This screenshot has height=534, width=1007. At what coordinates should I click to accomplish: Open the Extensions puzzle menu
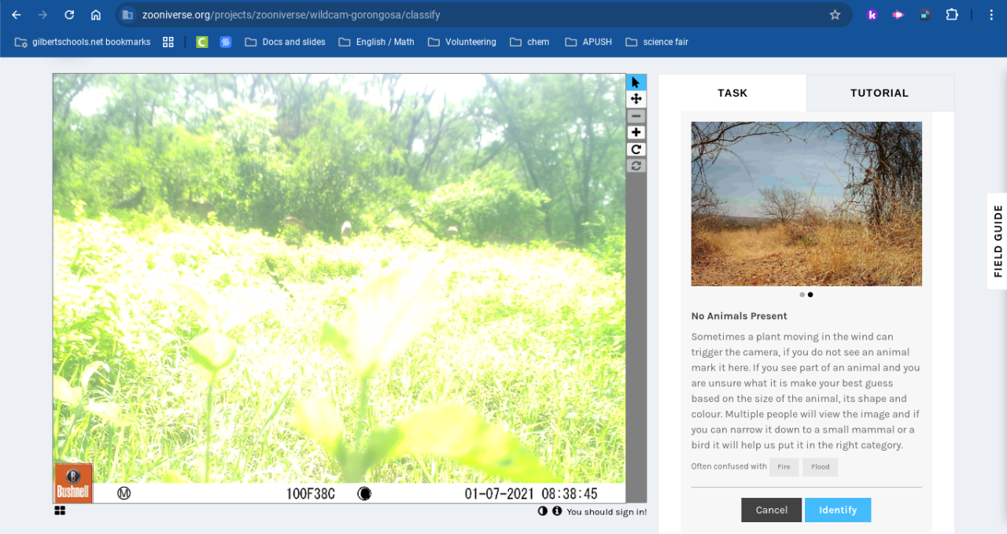[952, 15]
